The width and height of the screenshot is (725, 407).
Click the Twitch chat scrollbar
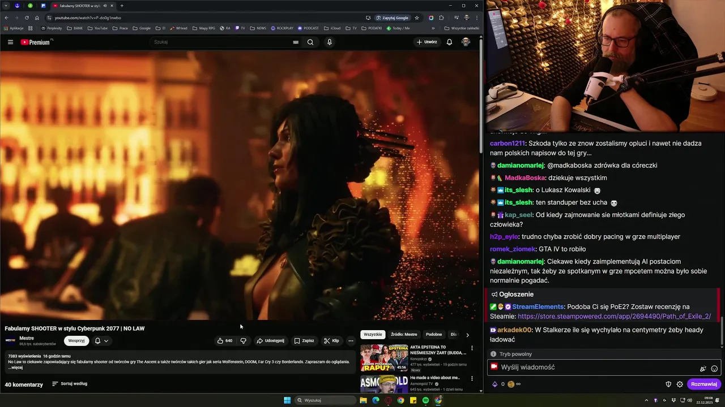click(x=722, y=331)
